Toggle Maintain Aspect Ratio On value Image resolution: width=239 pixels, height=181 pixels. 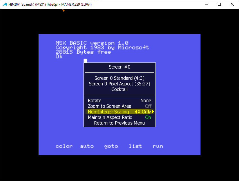[148, 117]
